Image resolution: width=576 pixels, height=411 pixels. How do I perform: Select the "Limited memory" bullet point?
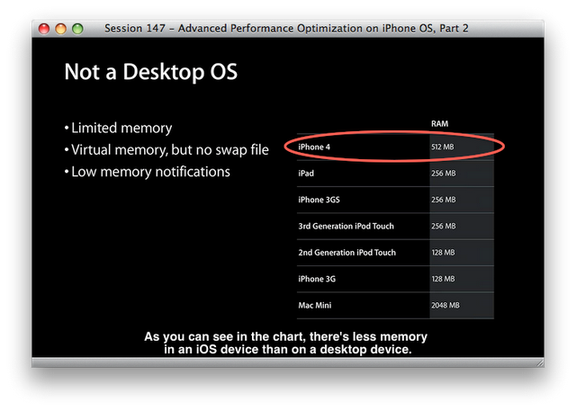point(121,129)
